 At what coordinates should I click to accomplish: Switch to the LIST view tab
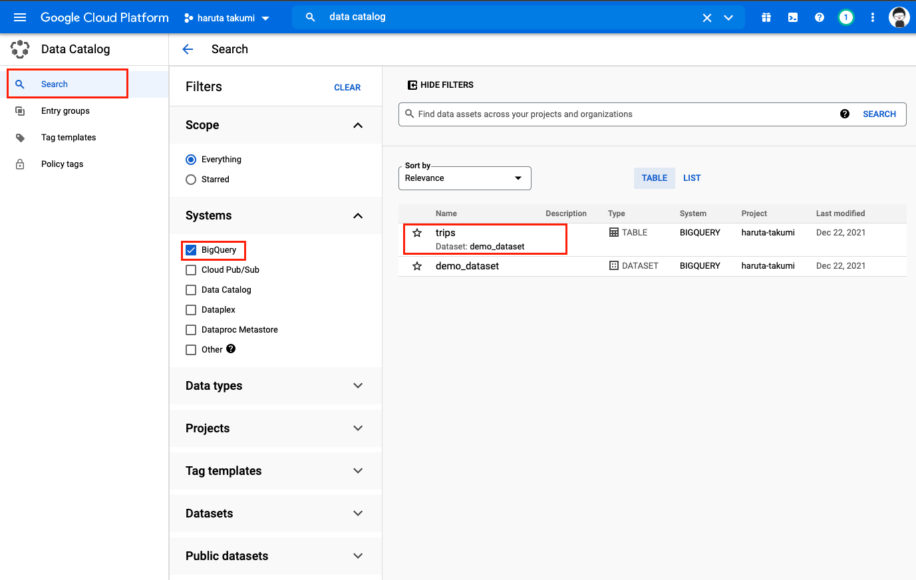[692, 178]
